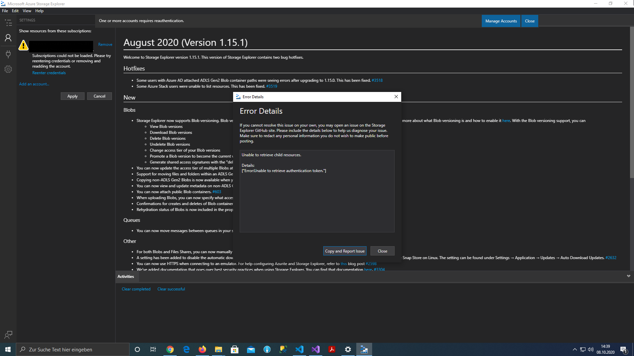Open Account Management with the person icon
The width and height of the screenshot is (634, 356).
(x=8, y=38)
